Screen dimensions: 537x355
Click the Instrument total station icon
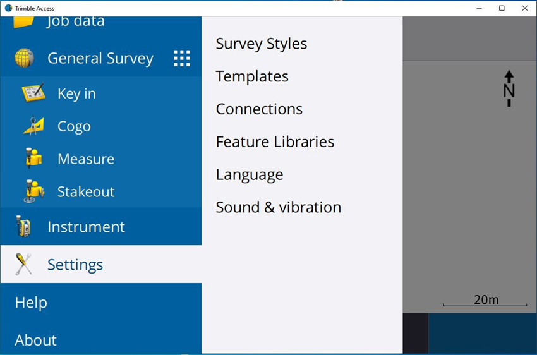[x=24, y=227]
